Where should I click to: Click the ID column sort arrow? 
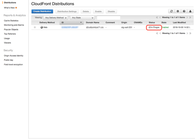point(81,22)
